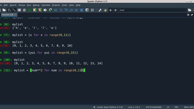Open the Consoles menu
The height and width of the screenshot is (109, 194).
coord(46,5)
